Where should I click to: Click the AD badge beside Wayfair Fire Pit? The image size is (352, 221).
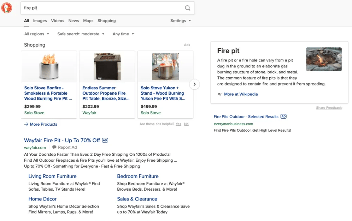(105, 140)
